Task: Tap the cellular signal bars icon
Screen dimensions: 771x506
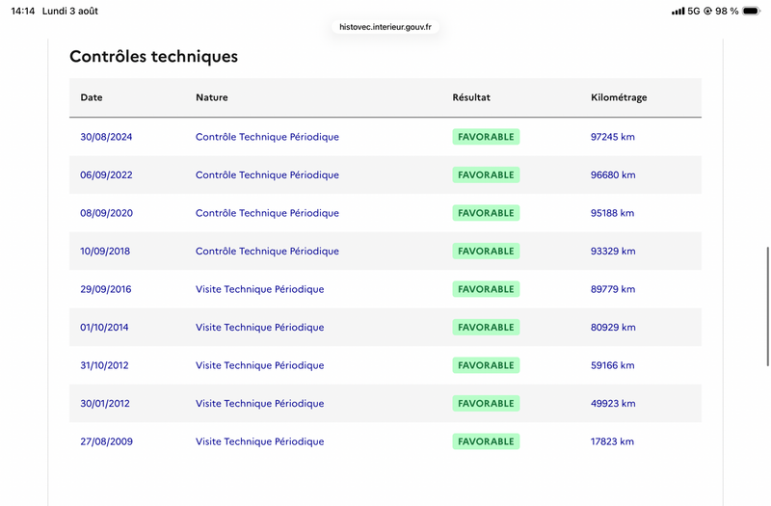Action: tap(678, 11)
